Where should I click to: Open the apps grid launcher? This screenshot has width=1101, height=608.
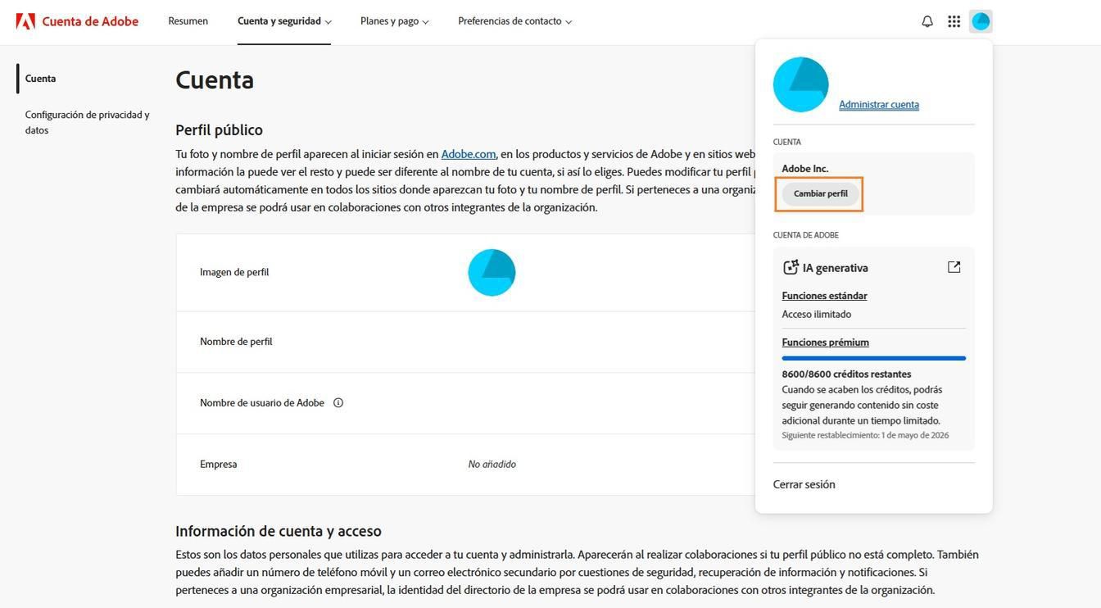pos(954,21)
